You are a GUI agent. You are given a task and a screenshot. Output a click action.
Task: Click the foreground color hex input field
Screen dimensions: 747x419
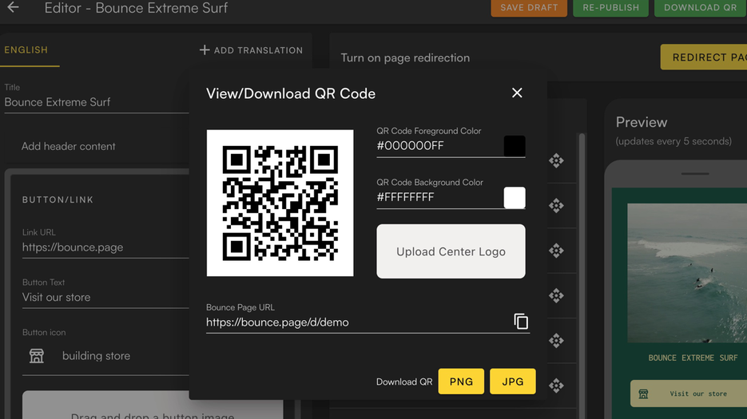pos(439,146)
